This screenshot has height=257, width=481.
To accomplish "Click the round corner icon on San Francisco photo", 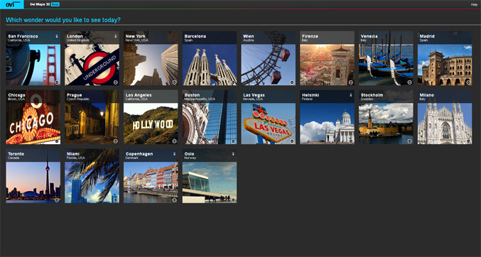I will point(57,82).
